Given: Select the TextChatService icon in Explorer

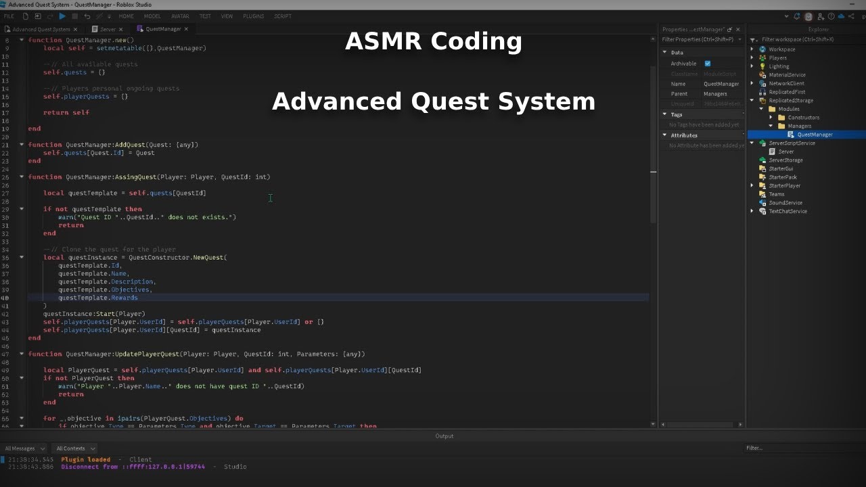Looking at the screenshot, I should pos(762,211).
